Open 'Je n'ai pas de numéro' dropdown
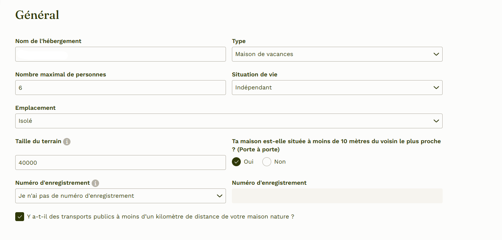Image resolution: width=502 pixels, height=240 pixels. click(x=121, y=196)
